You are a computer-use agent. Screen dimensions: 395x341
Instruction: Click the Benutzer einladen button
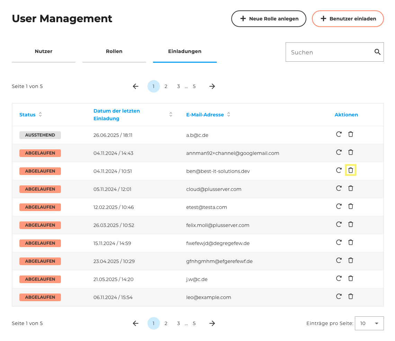point(348,19)
